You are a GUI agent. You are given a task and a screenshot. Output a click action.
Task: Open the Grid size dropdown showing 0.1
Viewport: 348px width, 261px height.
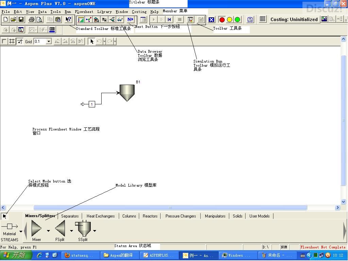pos(49,41)
